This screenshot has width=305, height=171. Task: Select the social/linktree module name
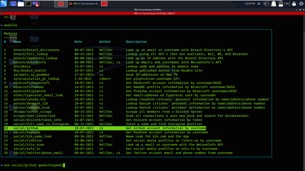28,140
